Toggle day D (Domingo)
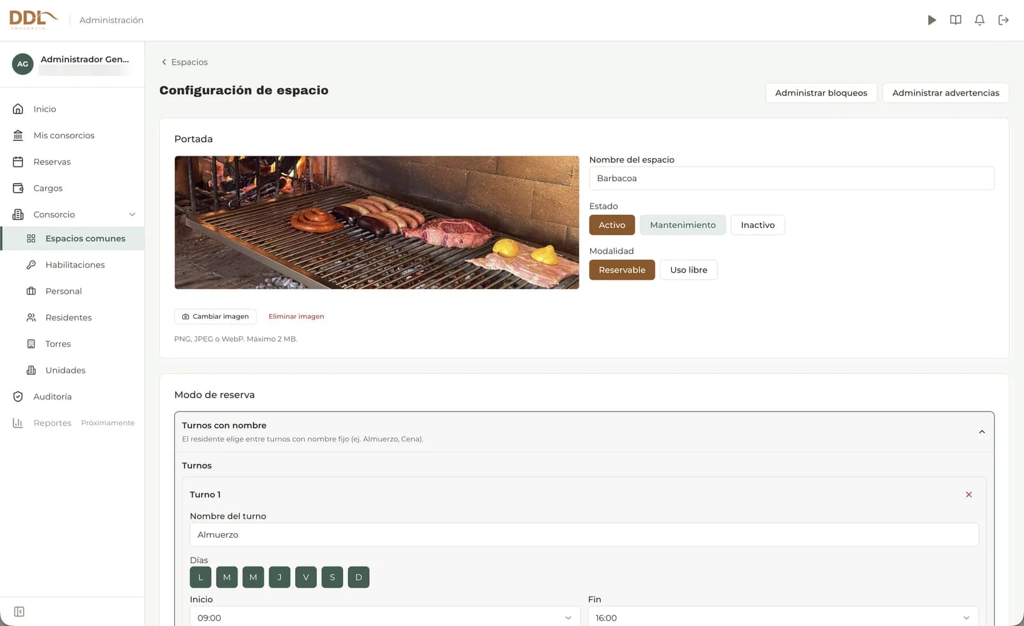Viewport: 1024px width, 626px height. click(358, 577)
